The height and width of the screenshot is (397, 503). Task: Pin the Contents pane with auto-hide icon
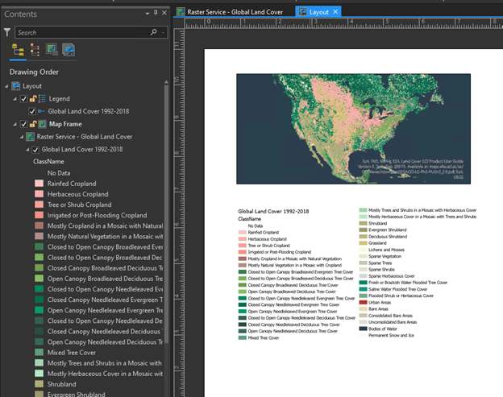pyautogui.click(x=156, y=13)
